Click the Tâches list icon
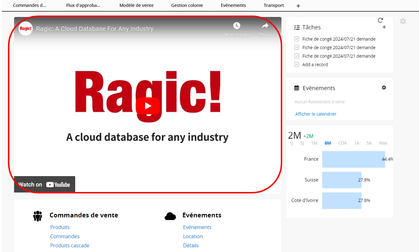 pos(297,27)
